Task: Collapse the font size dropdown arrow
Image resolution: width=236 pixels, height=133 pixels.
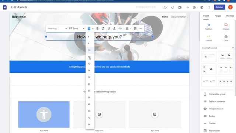Action: coord(93,28)
